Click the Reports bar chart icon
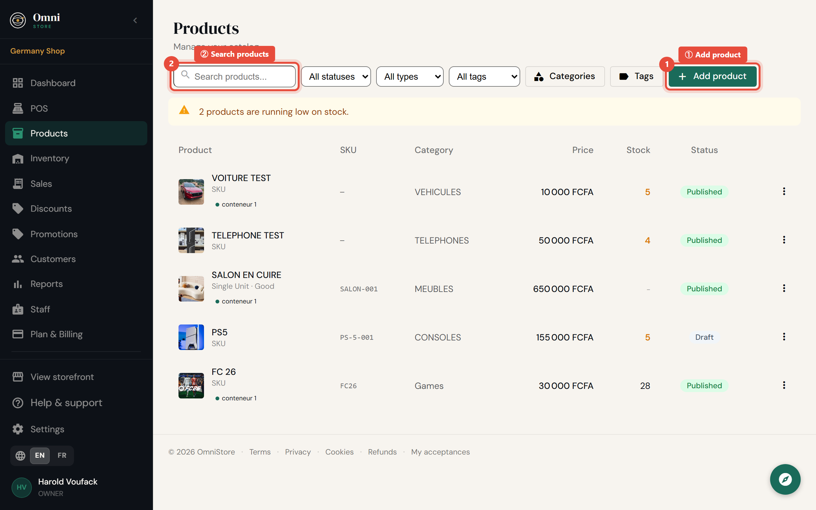 pyautogui.click(x=18, y=284)
